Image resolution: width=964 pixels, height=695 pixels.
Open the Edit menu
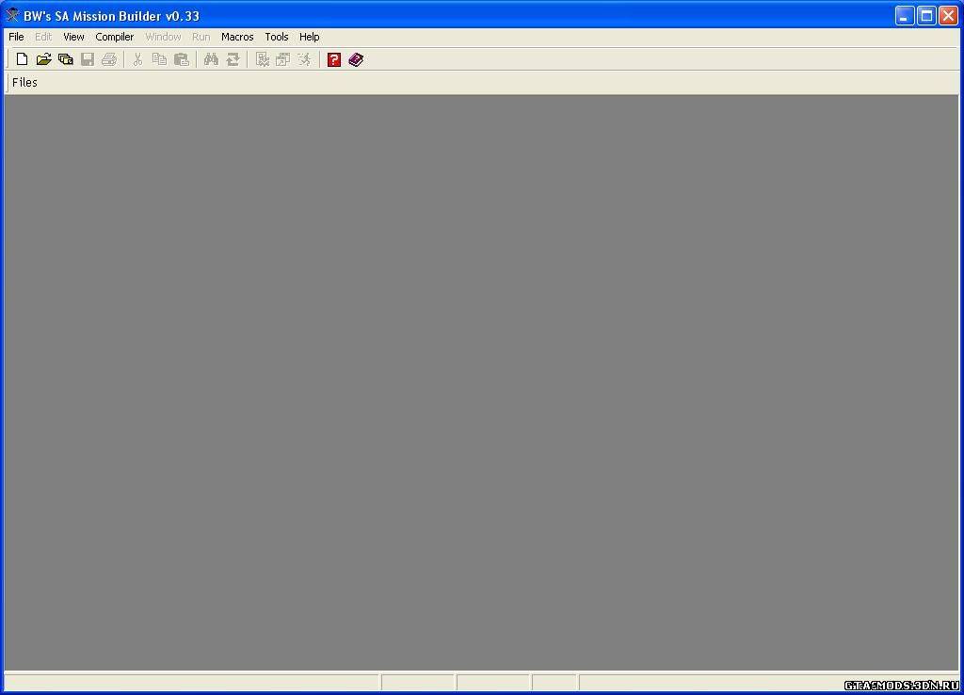43,37
